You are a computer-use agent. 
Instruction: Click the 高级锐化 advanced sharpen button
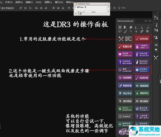[142, 93]
